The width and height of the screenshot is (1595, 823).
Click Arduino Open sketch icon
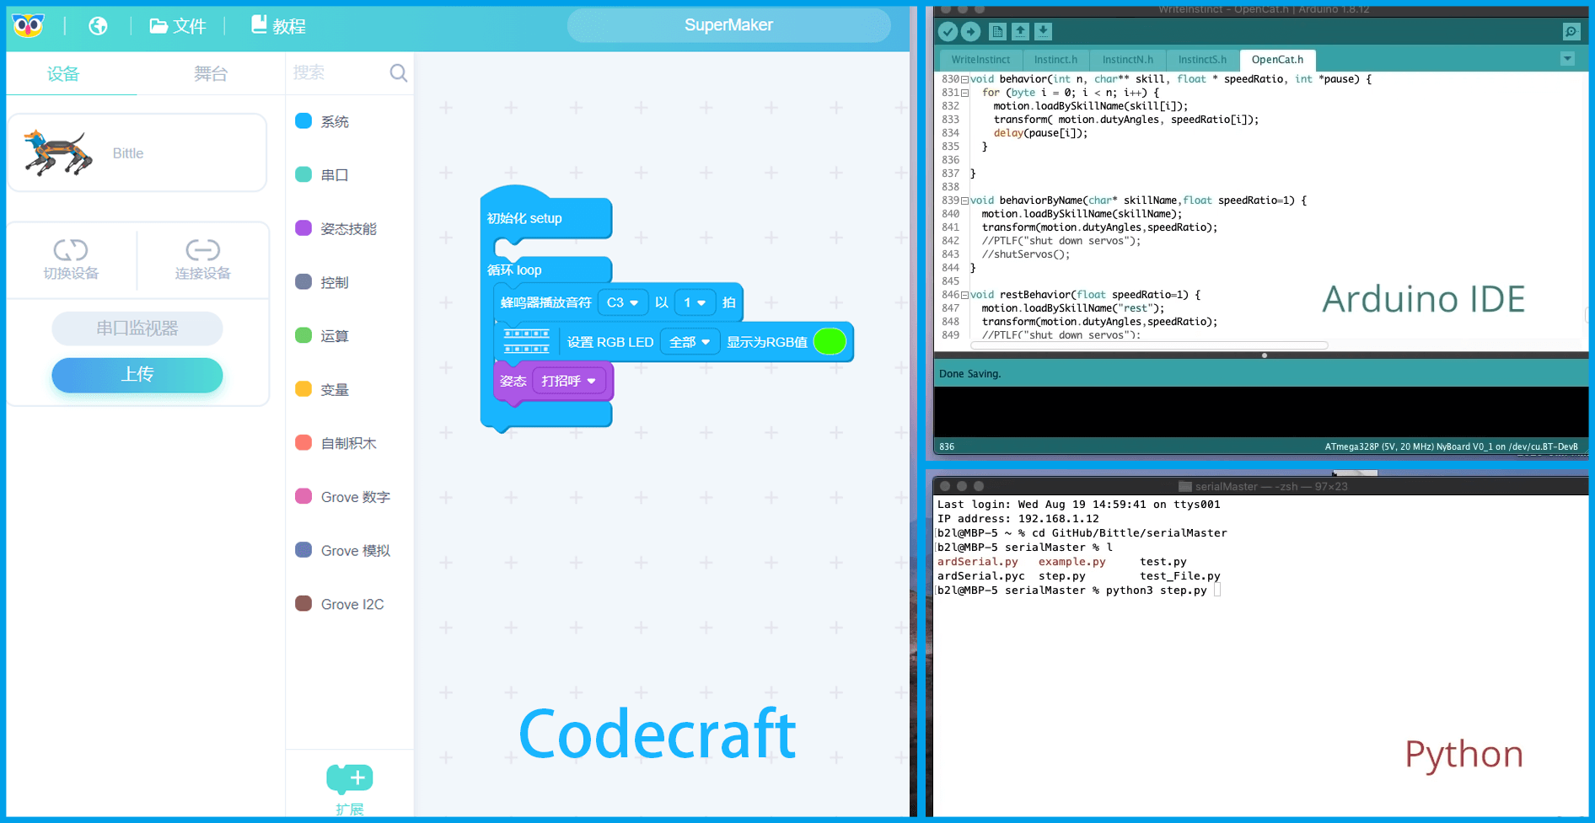pyautogui.click(x=1020, y=31)
